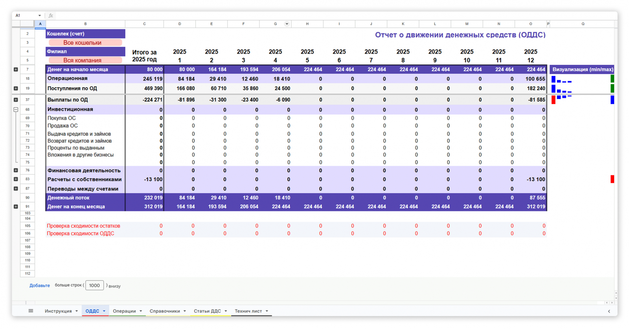Image resolution: width=629 pixels, height=329 pixels.
Task: Switch to the Статьи ДДС sheet tab
Action: [x=207, y=311]
